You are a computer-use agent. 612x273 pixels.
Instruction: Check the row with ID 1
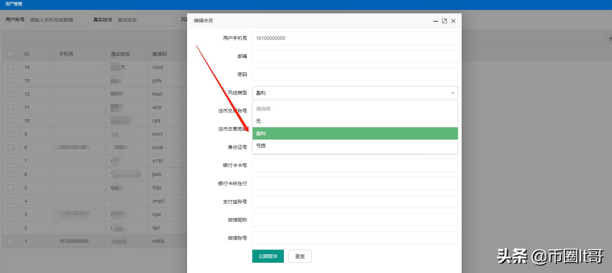coord(11,241)
